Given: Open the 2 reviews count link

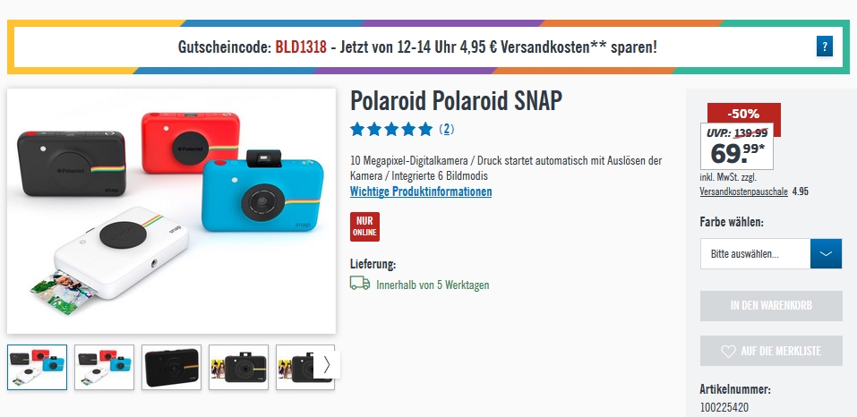Looking at the screenshot, I should pos(447,130).
